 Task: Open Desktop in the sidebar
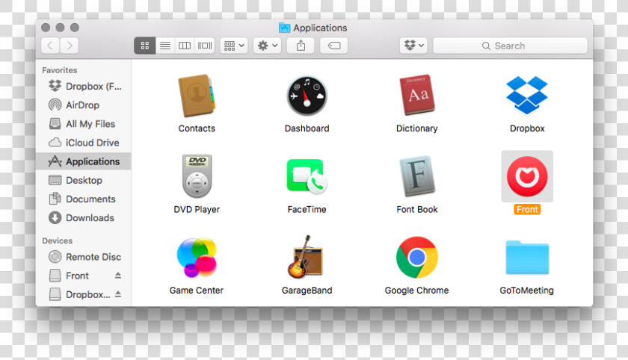[84, 180]
